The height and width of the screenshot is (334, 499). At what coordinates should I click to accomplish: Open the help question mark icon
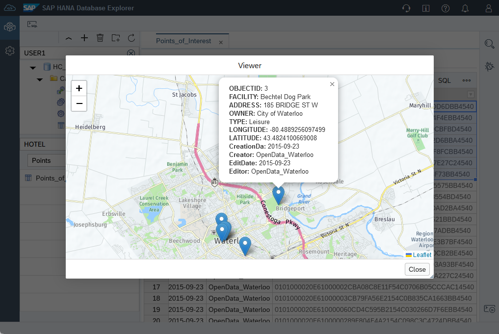pyautogui.click(x=446, y=8)
